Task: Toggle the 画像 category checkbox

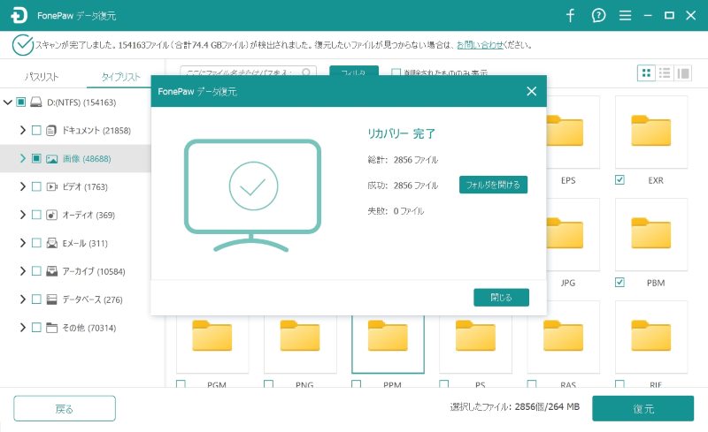Action: pos(36,159)
